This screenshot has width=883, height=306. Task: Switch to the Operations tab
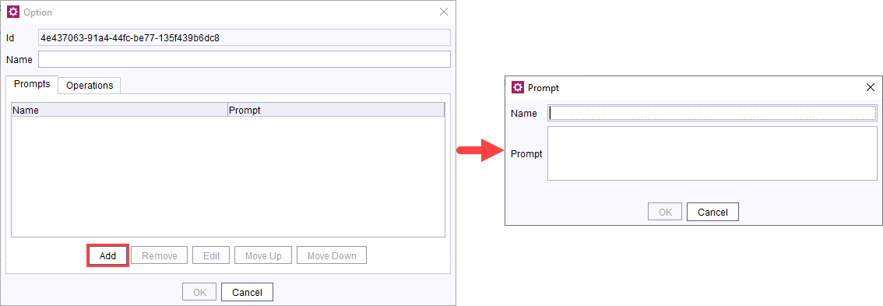tap(90, 86)
